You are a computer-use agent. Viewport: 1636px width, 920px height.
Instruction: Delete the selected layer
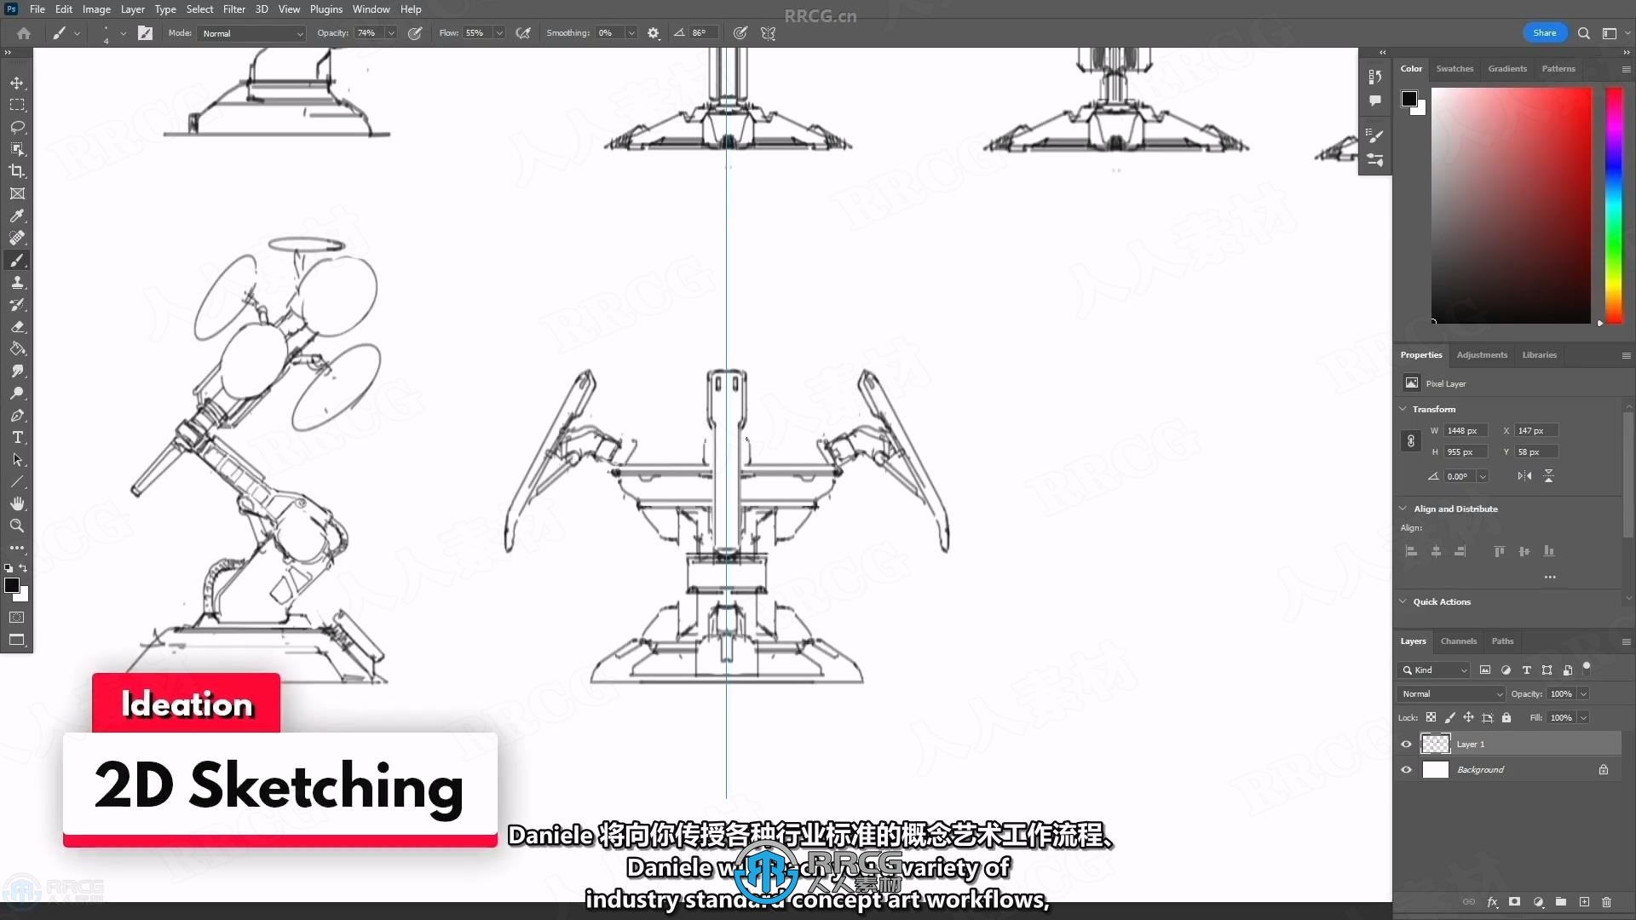pos(1606,901)
